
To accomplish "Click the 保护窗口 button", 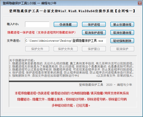I will (94, 49).
